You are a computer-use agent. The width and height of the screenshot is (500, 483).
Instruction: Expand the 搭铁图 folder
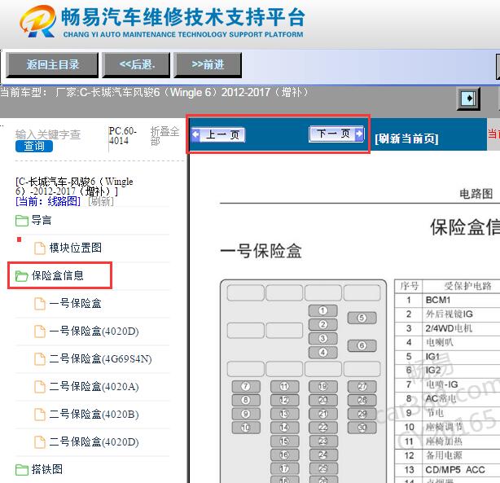47,470
